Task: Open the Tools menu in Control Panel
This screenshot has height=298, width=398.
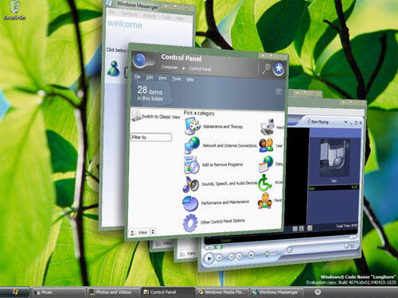Action: pos(177,79)
